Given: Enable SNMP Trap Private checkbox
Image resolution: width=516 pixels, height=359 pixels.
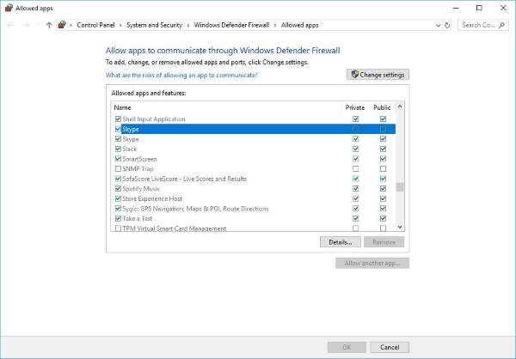Looking at the screenshot, I should pos(355,168).
